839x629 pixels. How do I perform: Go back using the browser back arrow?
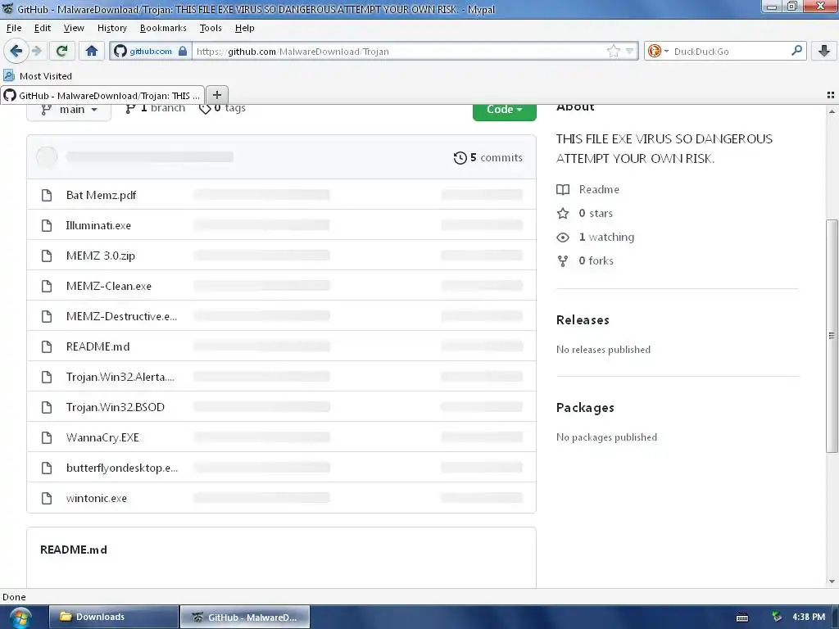point(16,51)
